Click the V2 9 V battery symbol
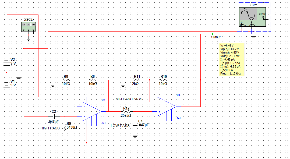The image size is (290, 159). (x=6, y=64)
